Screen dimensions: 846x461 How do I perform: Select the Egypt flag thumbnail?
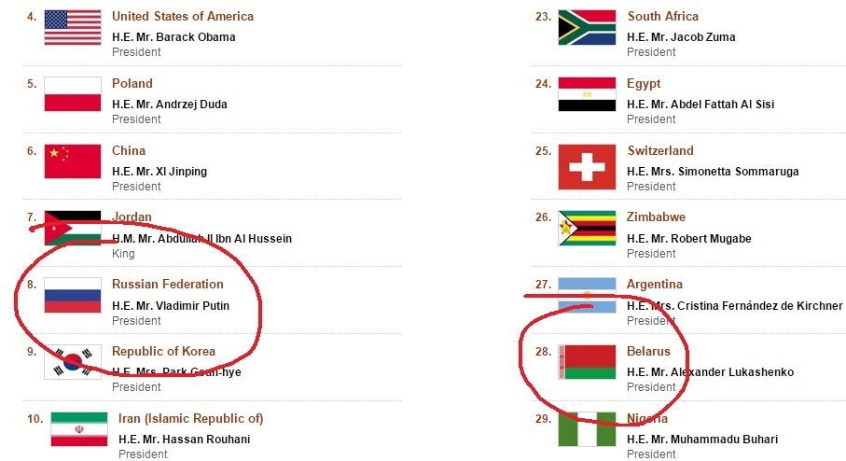coord(587,94)
